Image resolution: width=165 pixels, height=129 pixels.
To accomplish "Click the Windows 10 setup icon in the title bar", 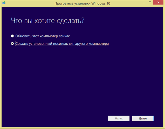I will click(4, 3).
